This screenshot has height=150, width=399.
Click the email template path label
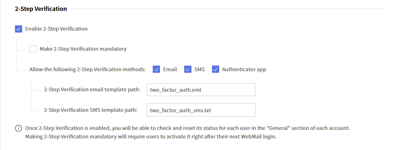pos(92,90)
